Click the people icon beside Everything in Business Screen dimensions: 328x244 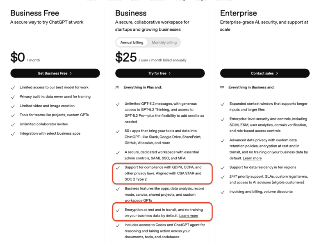pos(222,87)
